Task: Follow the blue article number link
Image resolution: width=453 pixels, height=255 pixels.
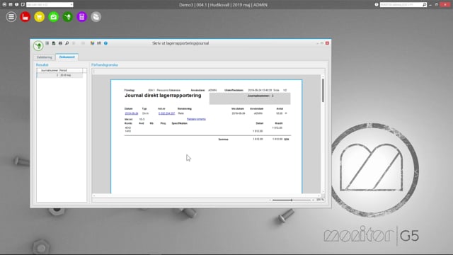Action: pos(167,113)
